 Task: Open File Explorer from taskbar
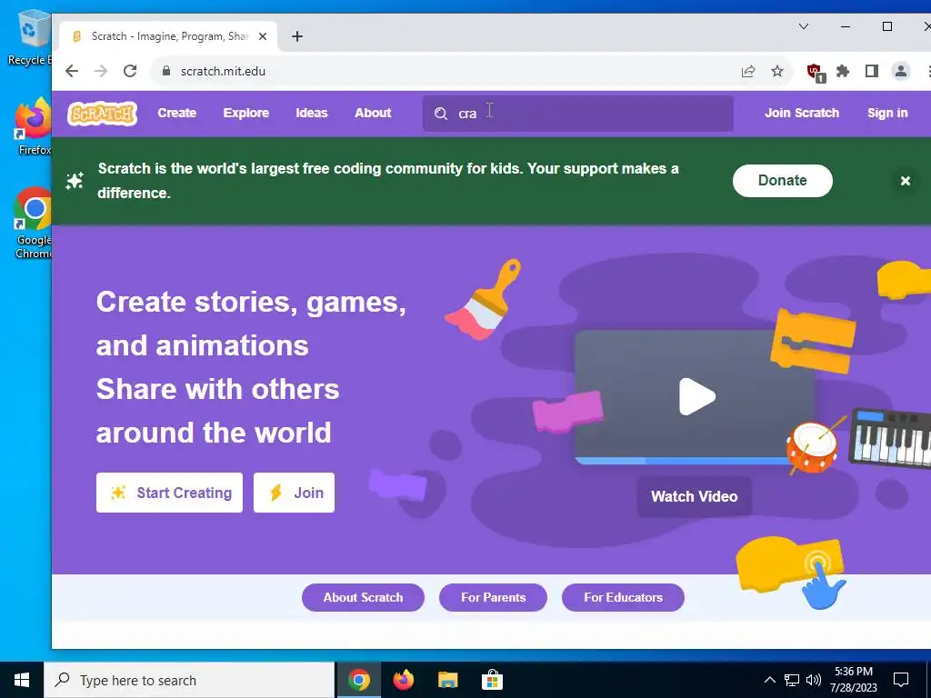447,680
